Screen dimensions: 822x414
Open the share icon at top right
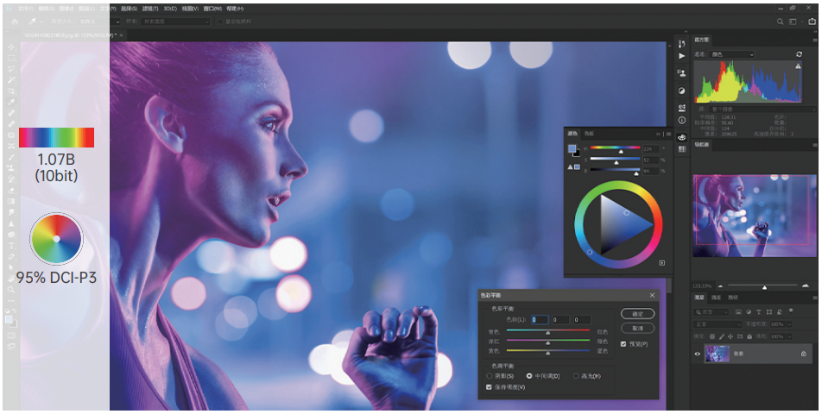[813, 22]
